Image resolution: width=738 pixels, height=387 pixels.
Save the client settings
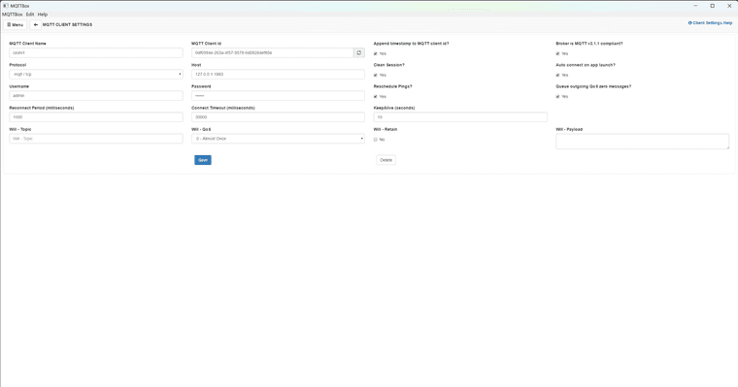(203, 160)
